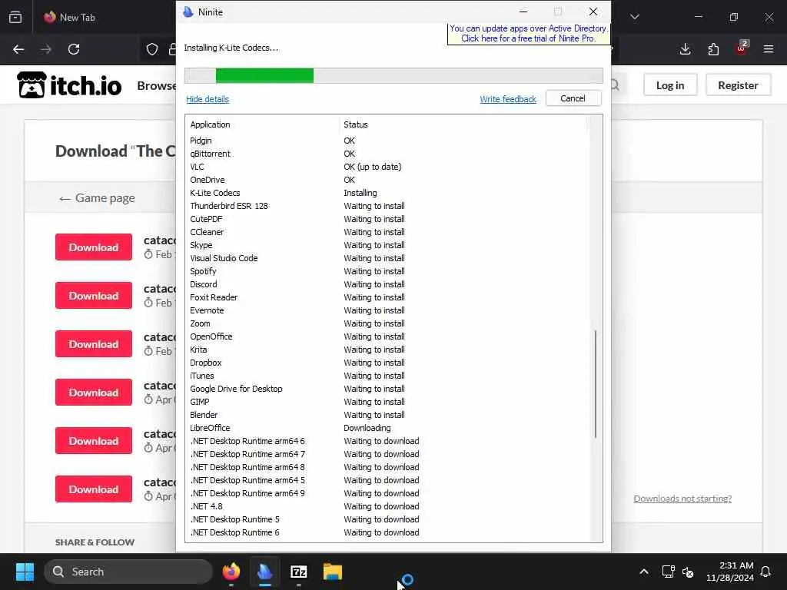
Task: Open File Explorer from the taskbar
Action: [x=332, y=572]
